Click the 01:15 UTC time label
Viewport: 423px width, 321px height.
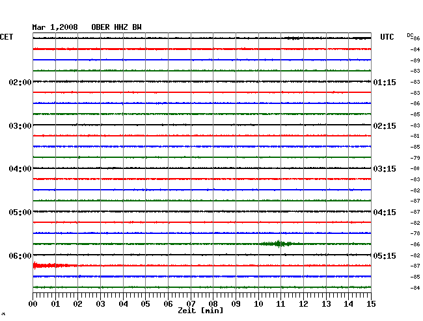pyautogui.click(x=385, y=82)
